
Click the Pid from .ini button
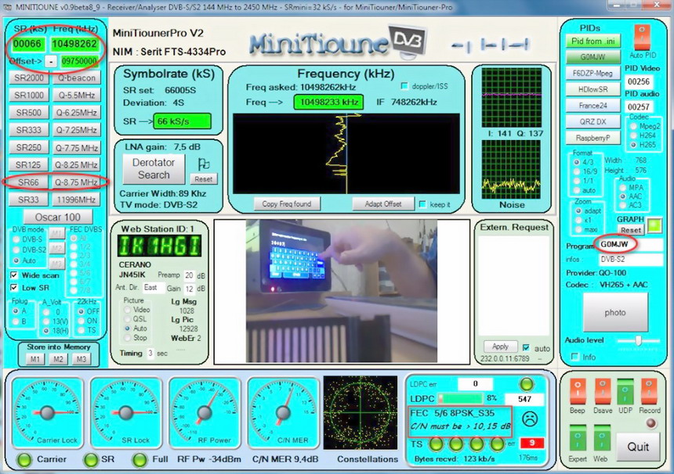(592, 41)
